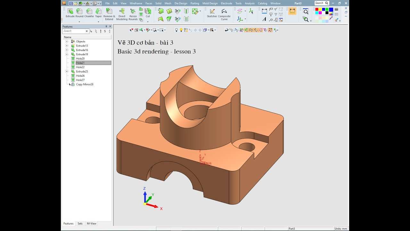The width and height of the screenshot is (410, 231).
Task: Open dropdown arrow under Taper tool
Action: pos(98,22)
